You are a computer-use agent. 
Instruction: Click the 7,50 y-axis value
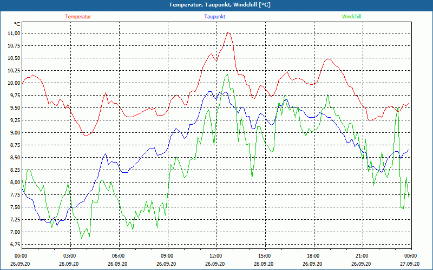(x=15, y=207)
